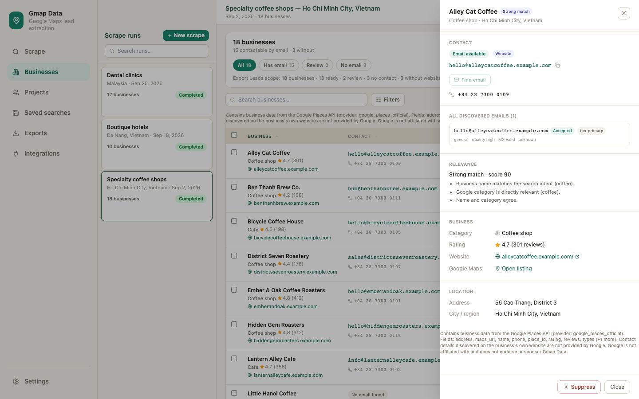Open the alleycatcoffee.example.com/ website link in panel
Viewport: 639px width, 399px height.
click(537, 257)
